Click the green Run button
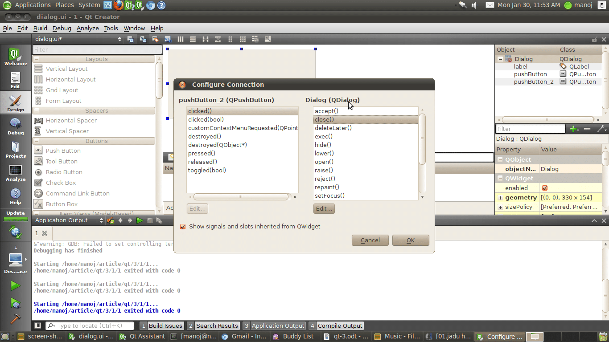 (x=16, y=285)
